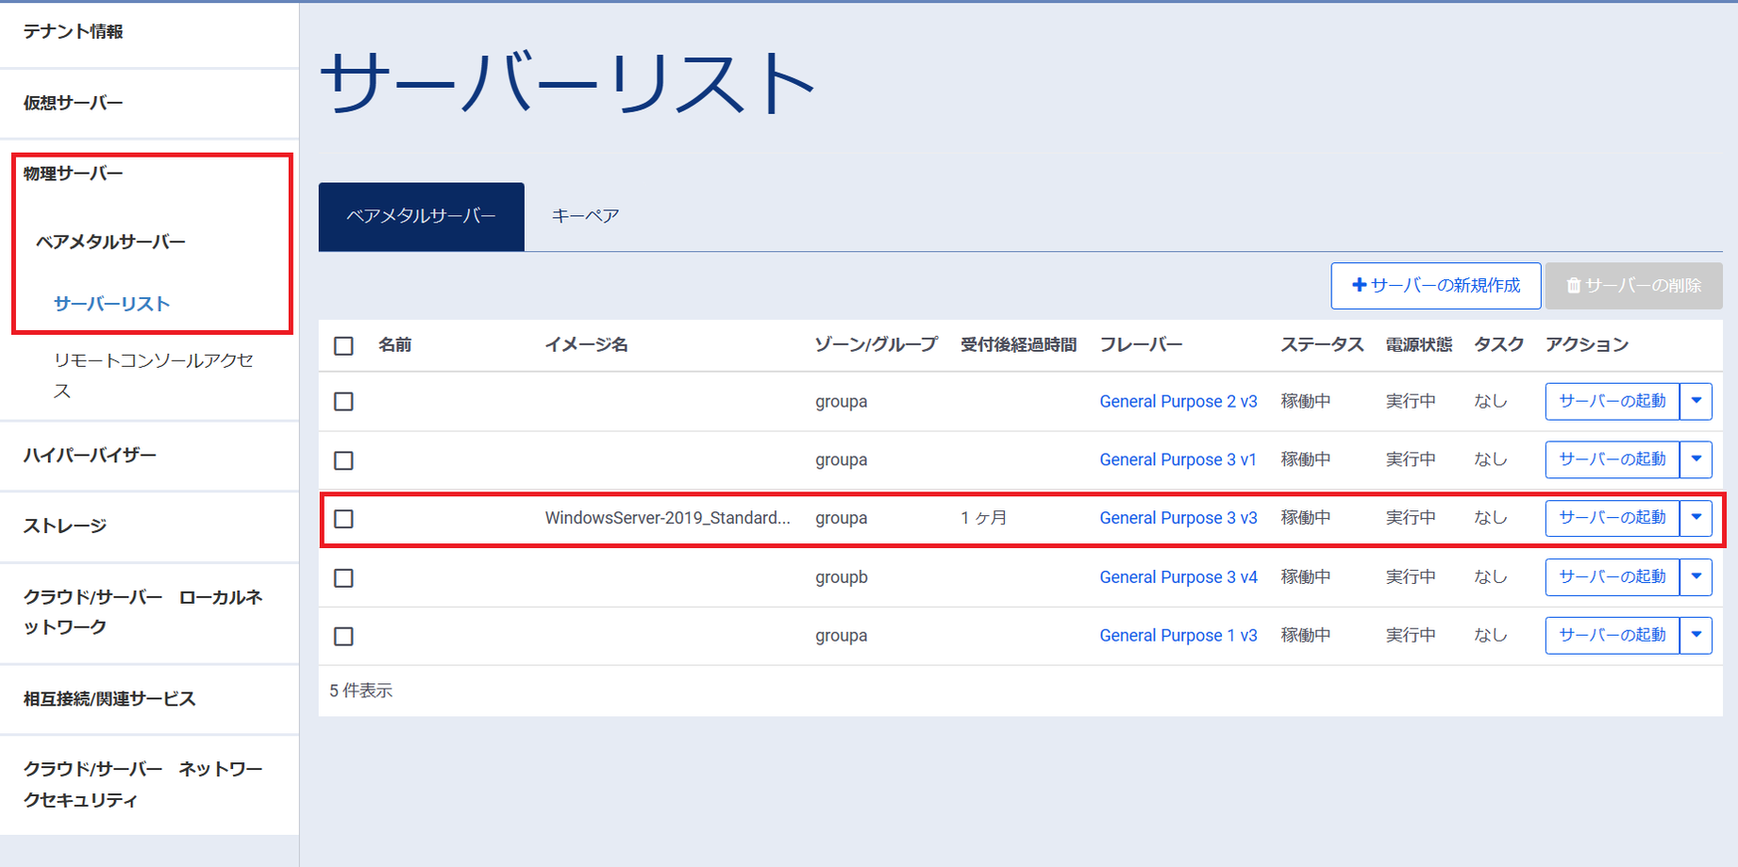Click the サーバーの新規作成 button with plus icon
Viewport: 1738px width, 867px height.
point(1435,286)
